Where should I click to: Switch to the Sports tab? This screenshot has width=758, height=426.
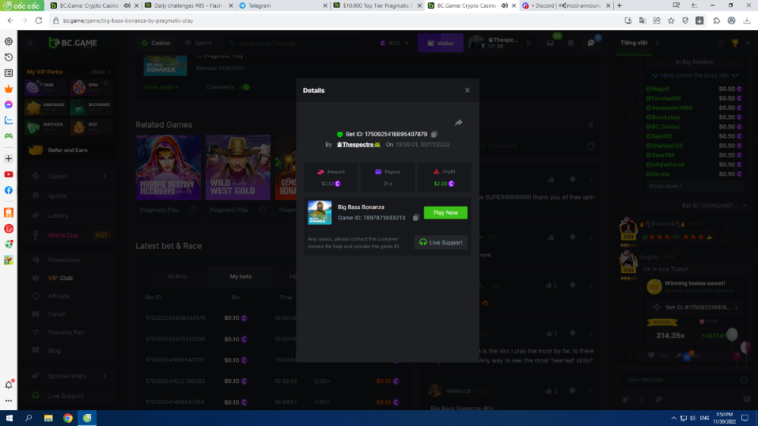click(x=198, y=43)
